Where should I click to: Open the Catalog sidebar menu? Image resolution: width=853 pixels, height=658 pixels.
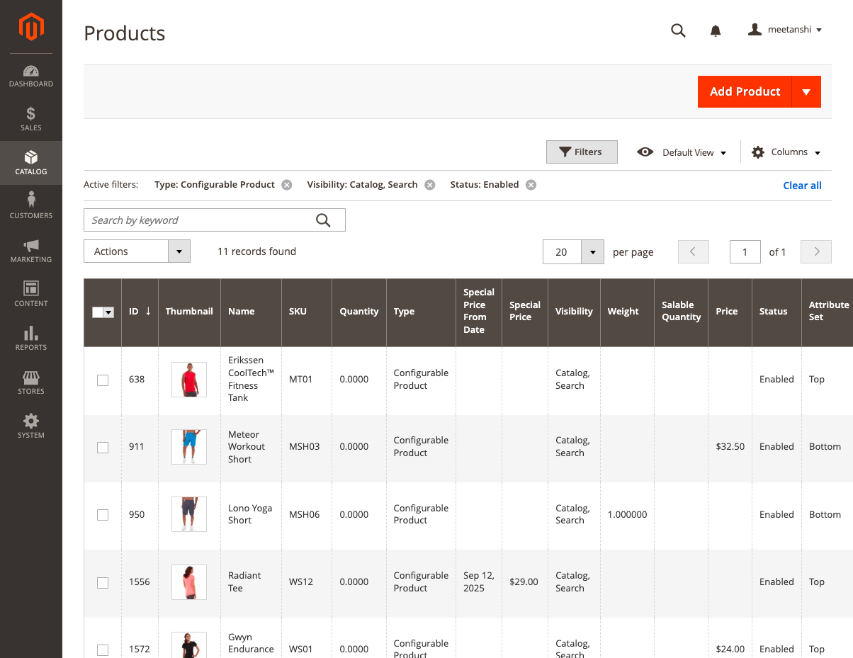(31, 163)
